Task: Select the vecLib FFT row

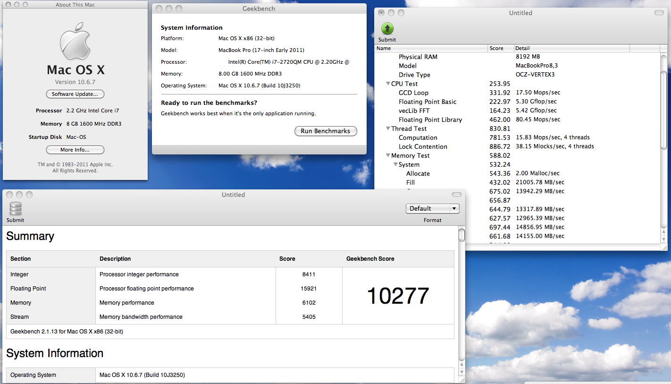Action: [x=518, y=111]
